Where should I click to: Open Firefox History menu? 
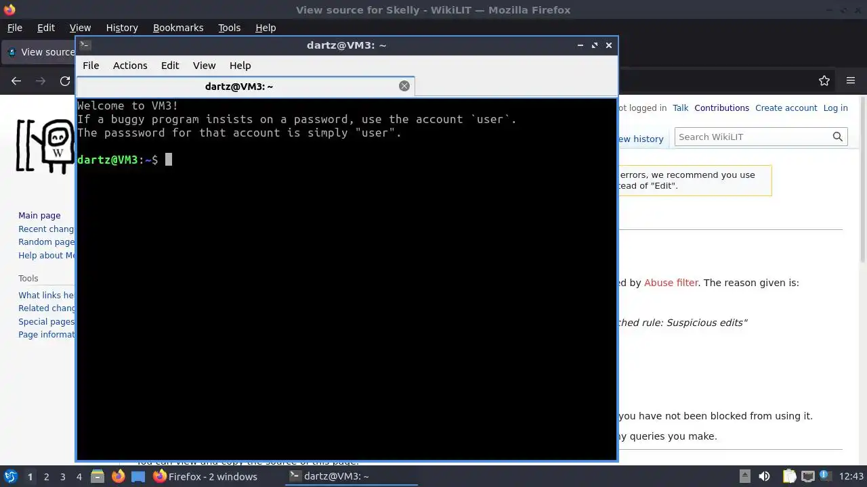[x=122, y=28]
